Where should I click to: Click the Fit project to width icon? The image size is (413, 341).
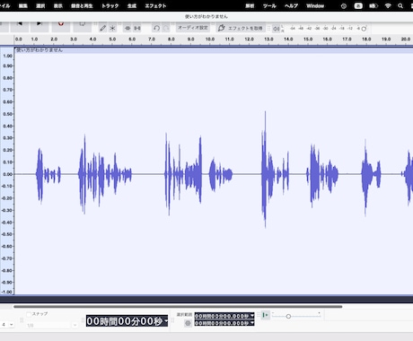click(137, 28)
